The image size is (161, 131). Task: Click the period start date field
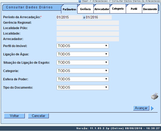pos(69,17)
